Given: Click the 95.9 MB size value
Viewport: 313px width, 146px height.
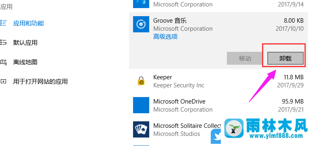Looking at the screenshot, I should [293, 101].
